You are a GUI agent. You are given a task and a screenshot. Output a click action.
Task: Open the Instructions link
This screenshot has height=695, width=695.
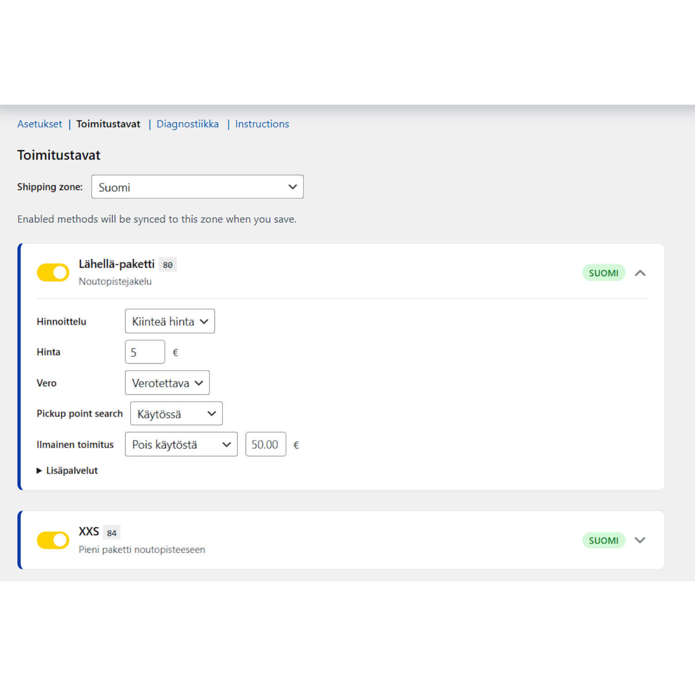tap(262, 124)
